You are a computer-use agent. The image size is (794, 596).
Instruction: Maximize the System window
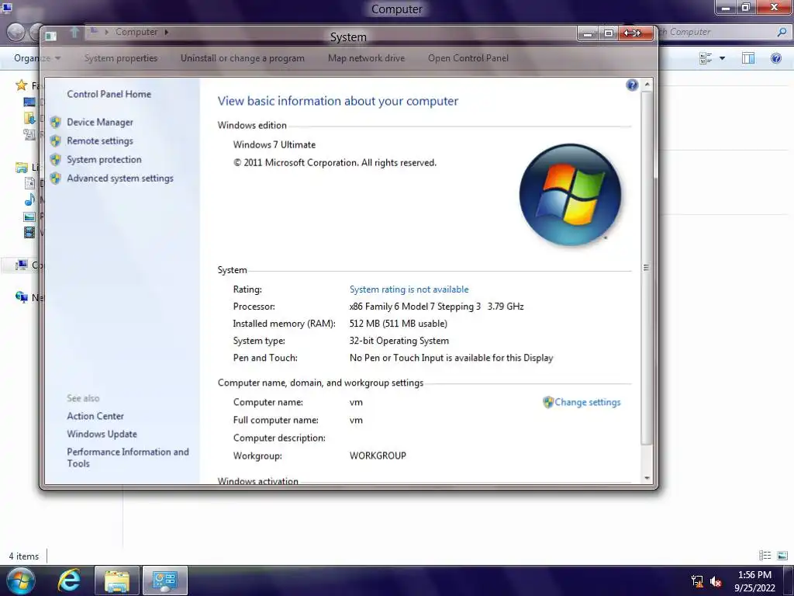point(609,33)
